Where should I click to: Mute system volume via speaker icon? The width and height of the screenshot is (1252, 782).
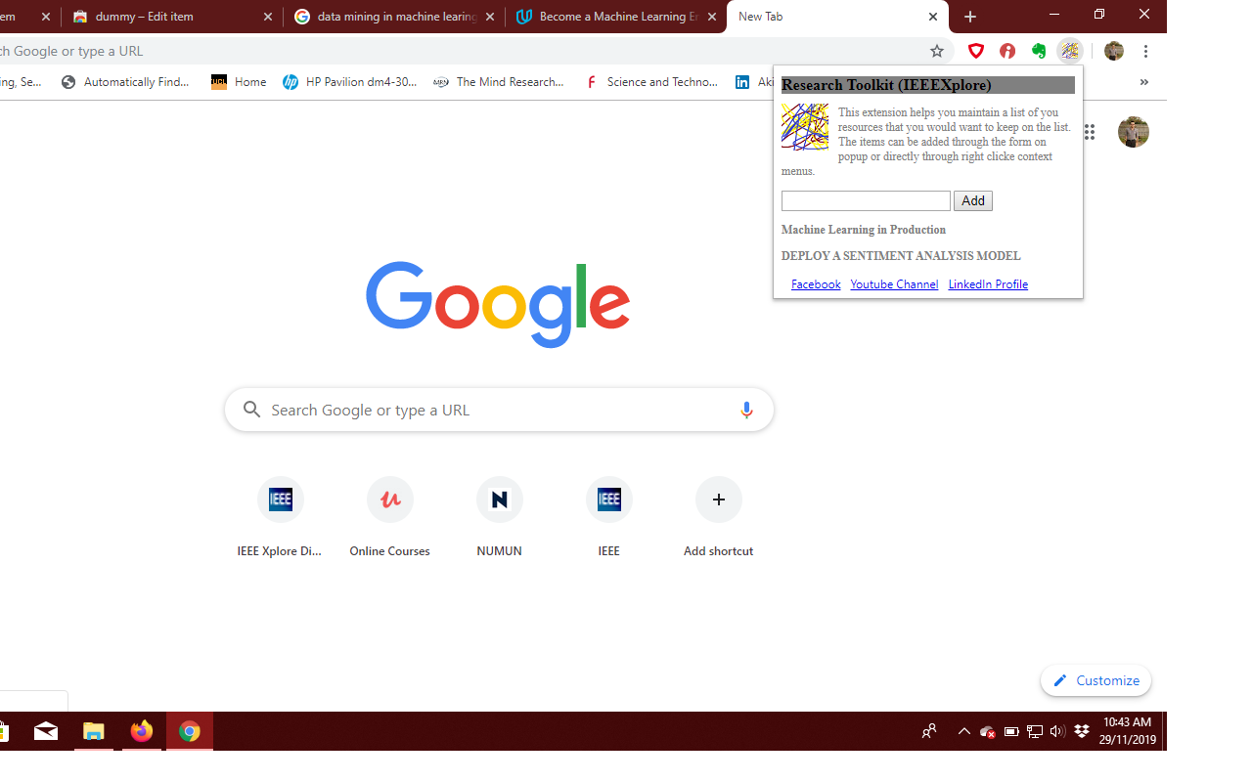tap(1057, 731)
